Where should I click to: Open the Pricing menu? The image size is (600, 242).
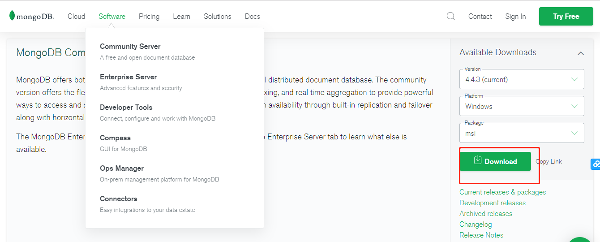coord(149,16)
